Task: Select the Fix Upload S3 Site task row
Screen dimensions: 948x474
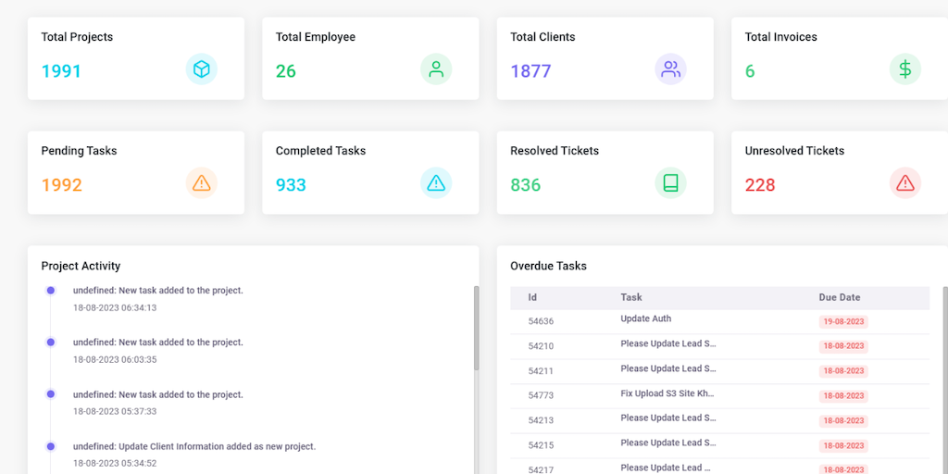Action: click(667, 393)
